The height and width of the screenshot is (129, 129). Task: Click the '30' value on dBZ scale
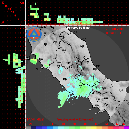coord(85,124)
